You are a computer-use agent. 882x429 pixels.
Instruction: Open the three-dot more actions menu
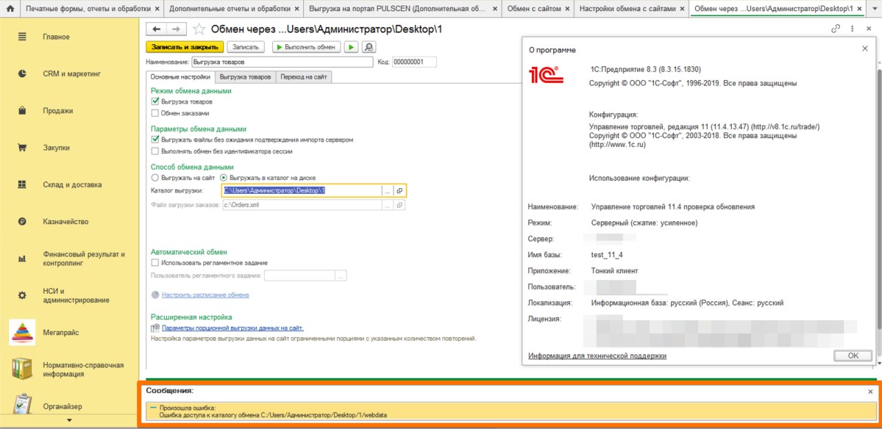tap(852, 29)
